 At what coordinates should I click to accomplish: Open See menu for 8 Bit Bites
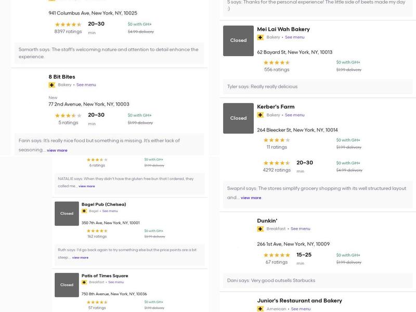(x=86, y=85)
